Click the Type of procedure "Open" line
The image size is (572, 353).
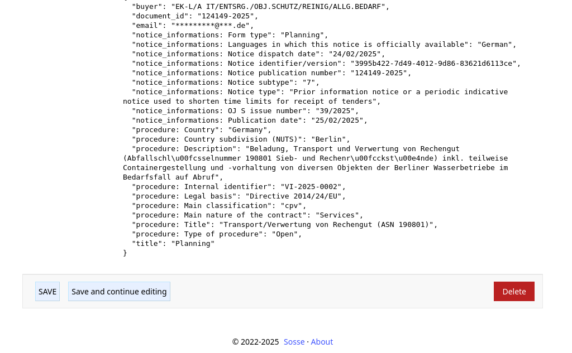(217, 234)
